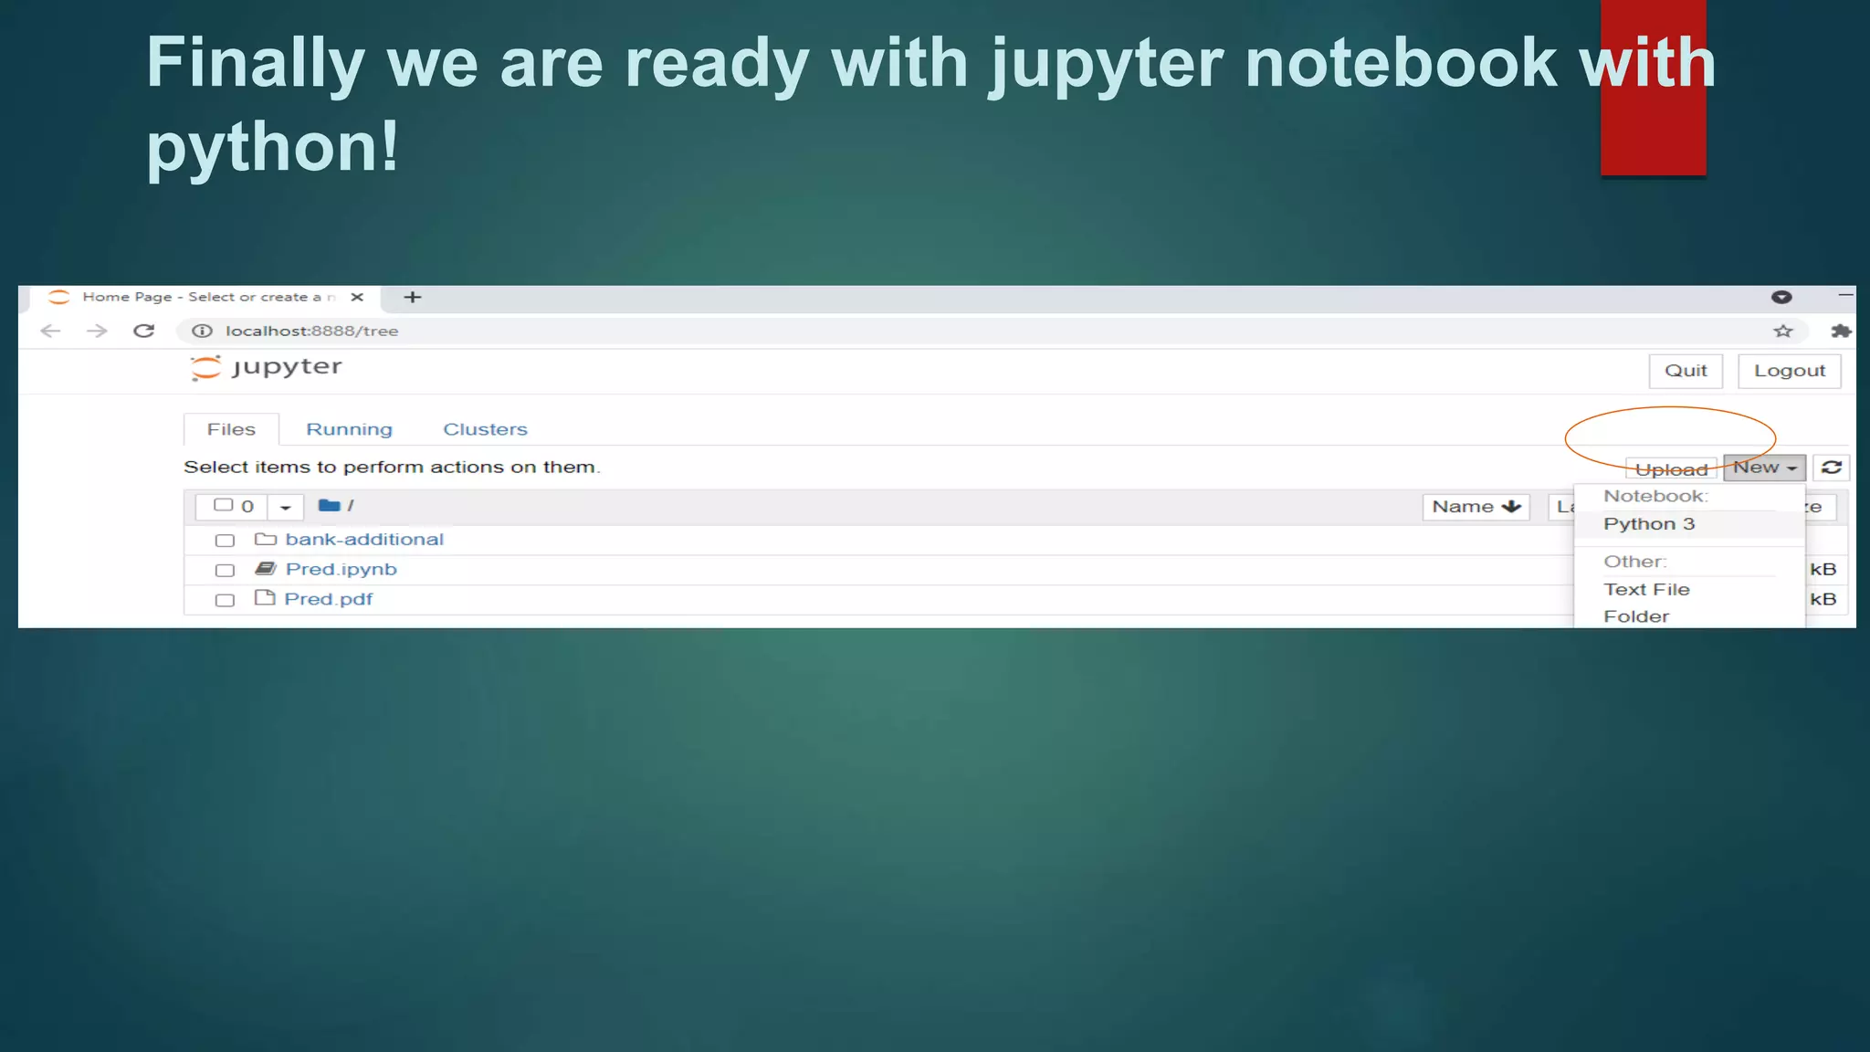Click the Last Modified sort button
1870x1052 pixels.
click(x=1562, y=507)
